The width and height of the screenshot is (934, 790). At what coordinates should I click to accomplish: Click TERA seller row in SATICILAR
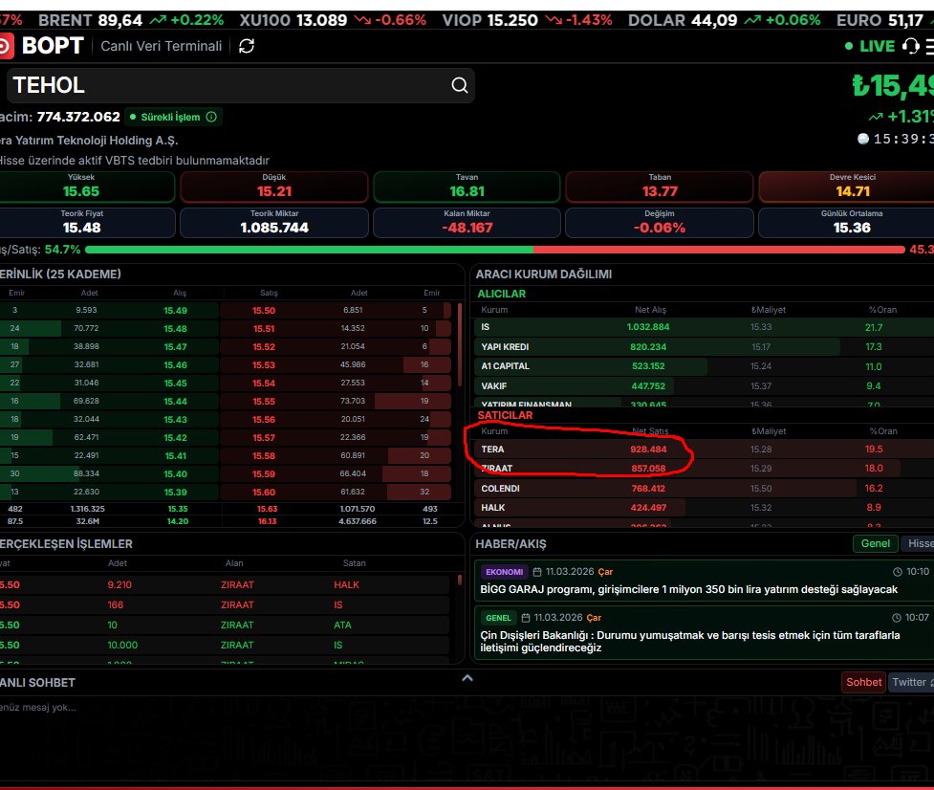point(704,450)
